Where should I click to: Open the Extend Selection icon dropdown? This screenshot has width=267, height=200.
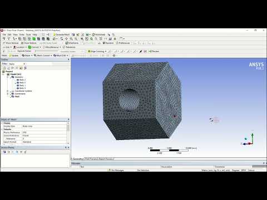click(55, 39)
